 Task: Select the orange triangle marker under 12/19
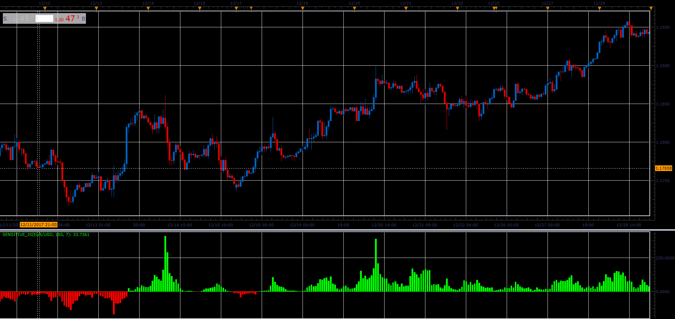[x=303, y=9]
